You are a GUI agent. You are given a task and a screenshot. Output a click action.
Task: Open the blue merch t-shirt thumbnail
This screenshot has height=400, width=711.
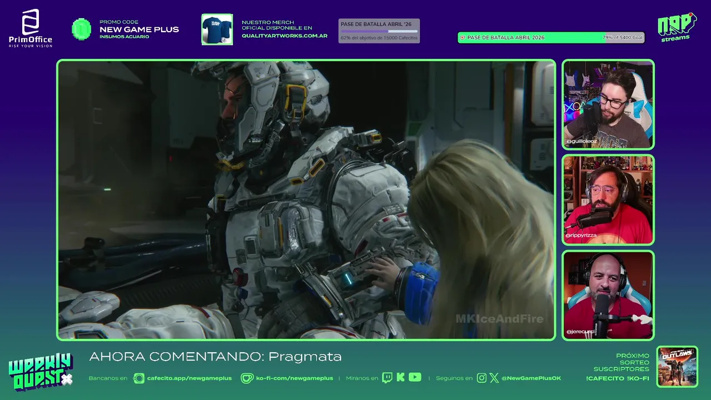217,29
